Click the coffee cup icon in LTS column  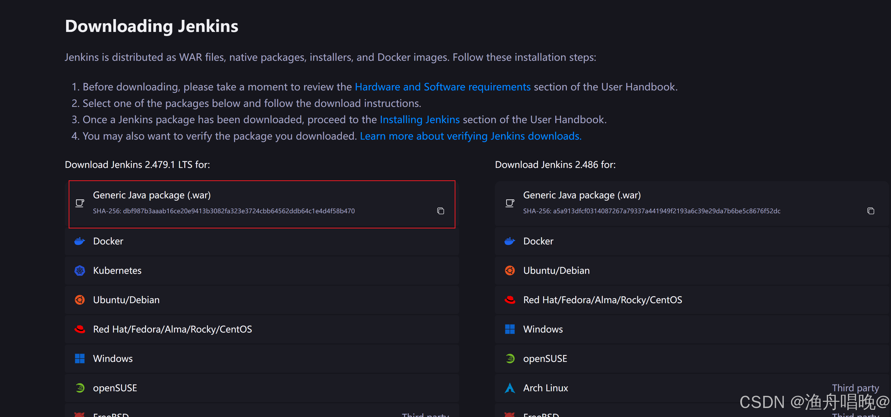pyautogui.click(x=80, y=203)
